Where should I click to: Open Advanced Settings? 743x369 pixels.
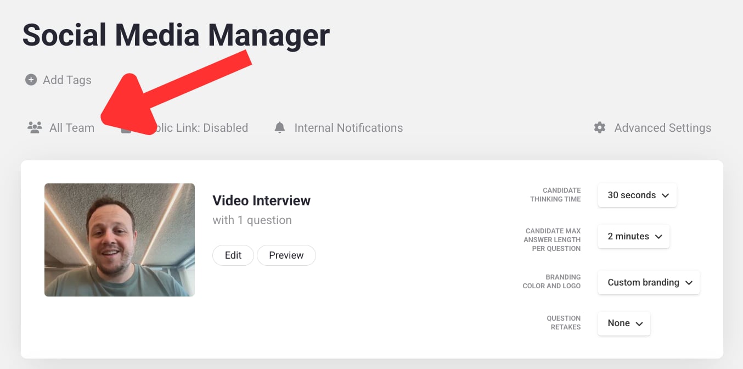point(652,128)
